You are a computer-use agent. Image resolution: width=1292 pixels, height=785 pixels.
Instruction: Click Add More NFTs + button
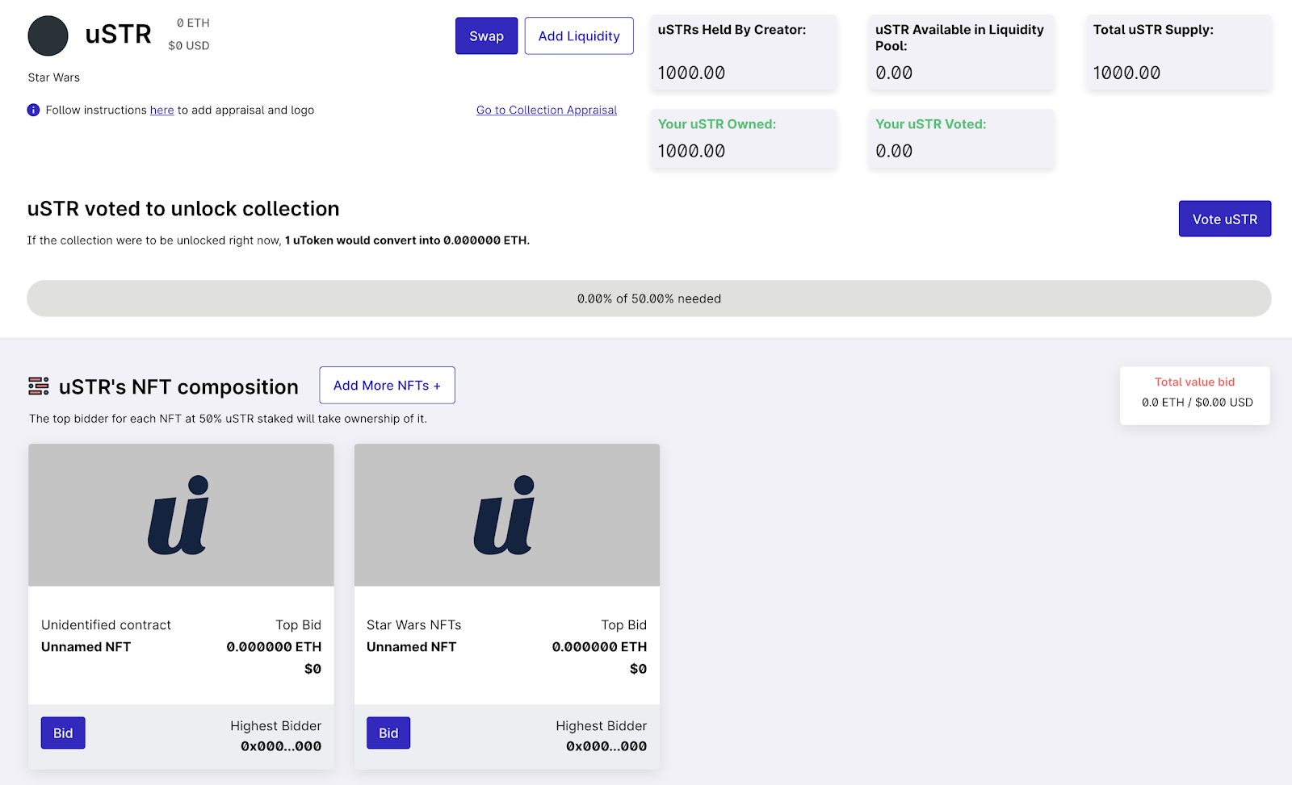pyautogui.click(x=387, y=386)
